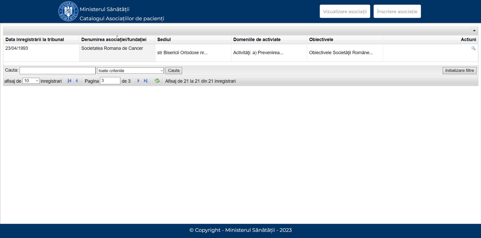The width and height of the screenshot is (481, 238).
Task: Click the Pagina number input field
Action: pyautogui.click(x=110, y=81)
